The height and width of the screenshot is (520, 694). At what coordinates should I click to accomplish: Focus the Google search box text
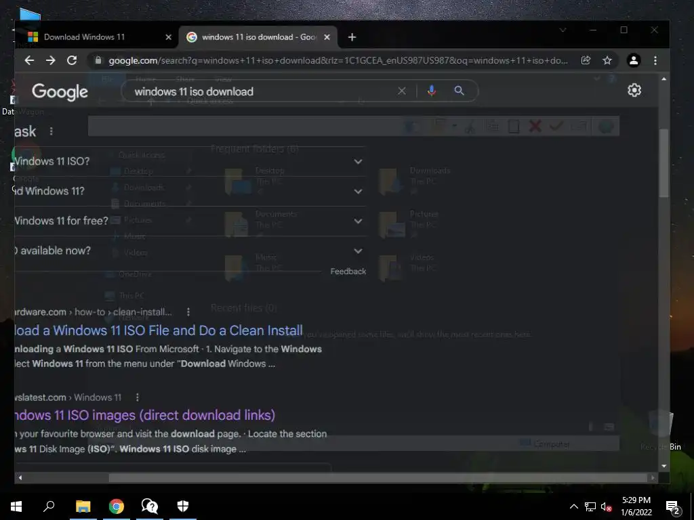194,91
